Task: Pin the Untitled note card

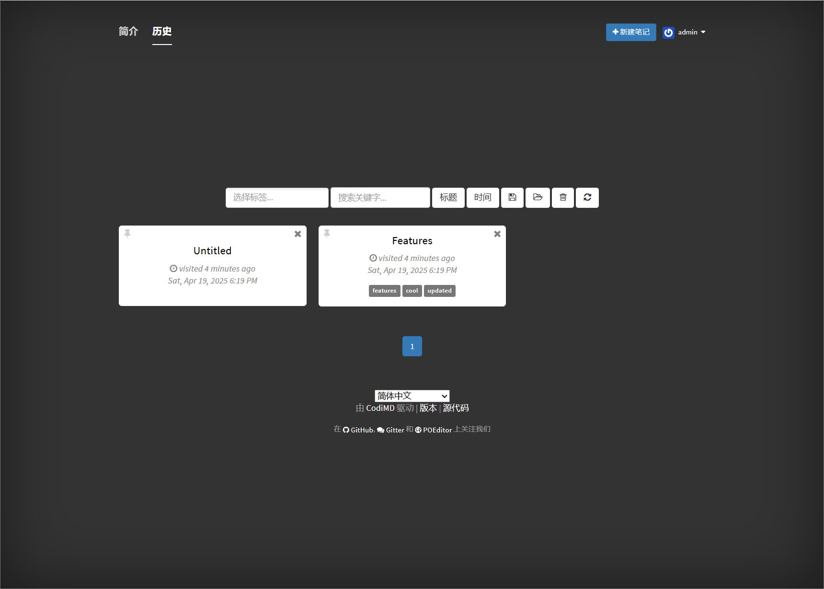Action: 127,233
